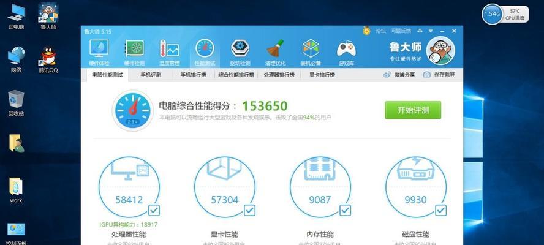Switch to 电脑性能测试 tab
This screenshot has height=245, width=544.
(107, 75)
